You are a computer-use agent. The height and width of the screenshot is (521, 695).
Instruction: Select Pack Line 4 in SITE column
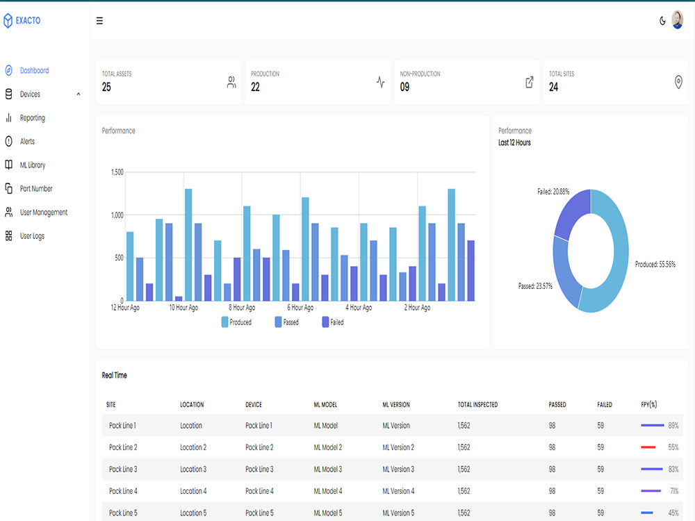pyautogui.click(x=123, y=491)
